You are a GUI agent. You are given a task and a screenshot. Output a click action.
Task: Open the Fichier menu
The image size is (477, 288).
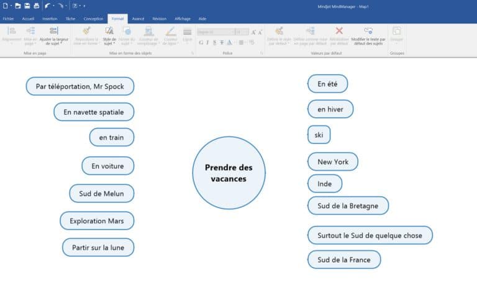pos(8,19)
